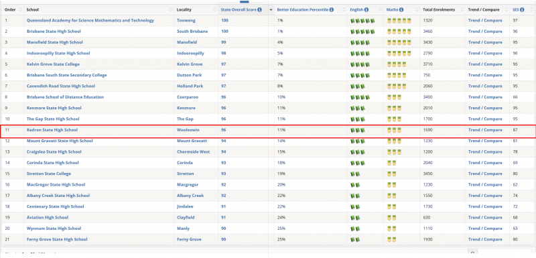The height and width of the screenshot is (258, 536).
Task: Open Trend / Compare for Kenmore State High
Action: click(485, 108)
